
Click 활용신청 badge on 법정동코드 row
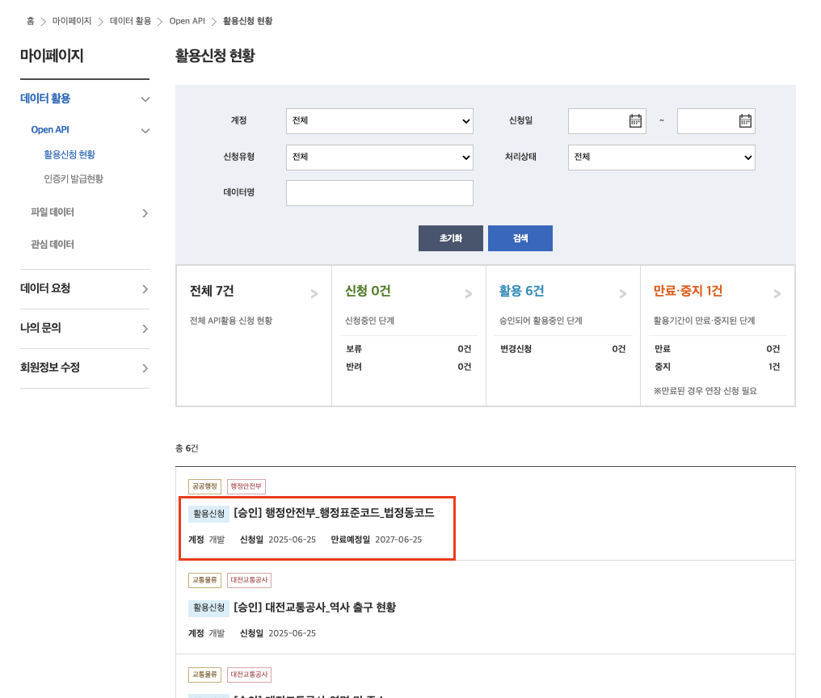209,514
